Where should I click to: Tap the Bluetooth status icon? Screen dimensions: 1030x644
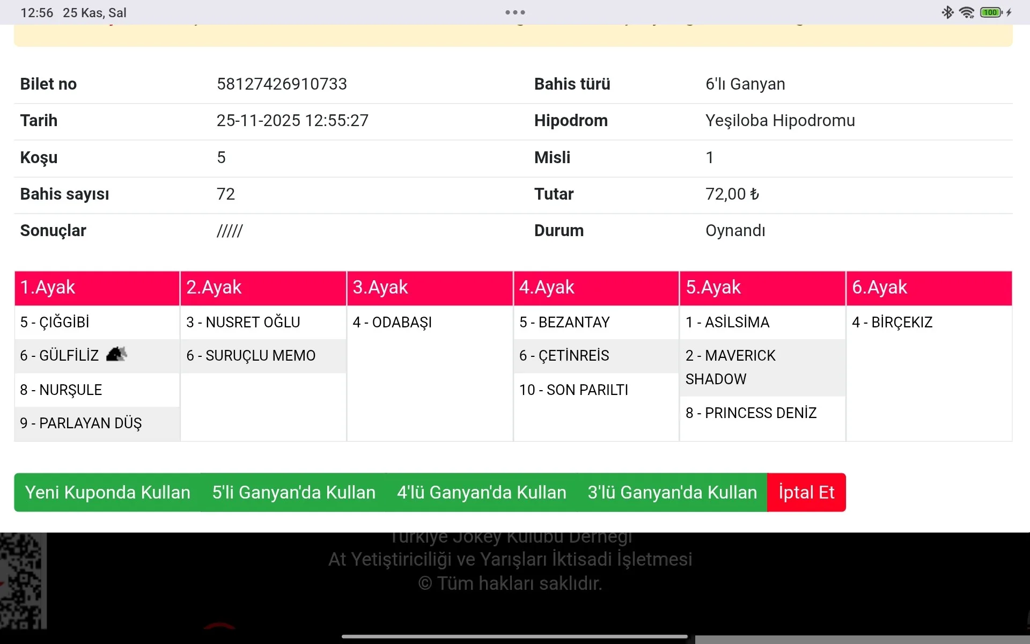click(947, 12)
